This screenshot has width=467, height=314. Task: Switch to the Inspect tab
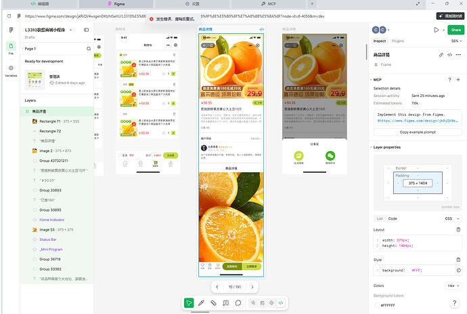click(380, 41)
